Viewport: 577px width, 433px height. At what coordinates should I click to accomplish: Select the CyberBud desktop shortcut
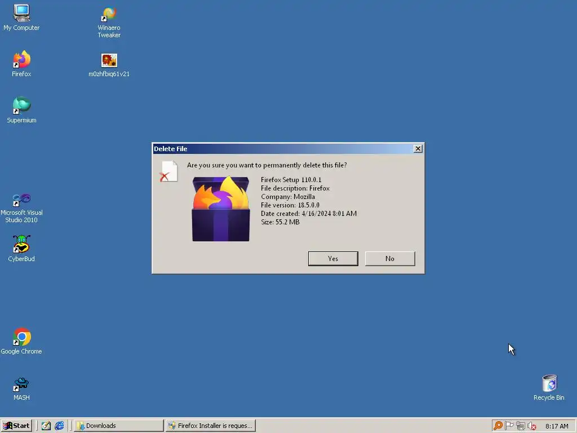click(x=21, y=249)
